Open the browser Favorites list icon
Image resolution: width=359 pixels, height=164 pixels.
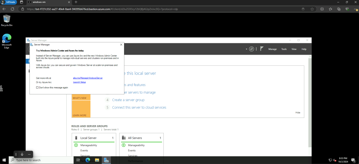pyautogui.click(x=330, y=9)
